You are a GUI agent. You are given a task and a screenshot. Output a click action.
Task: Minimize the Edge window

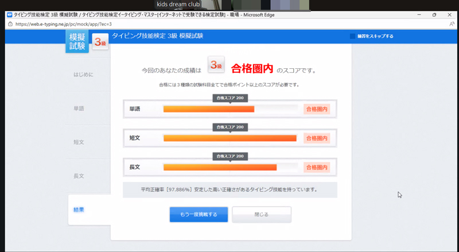click(x=419, y=15)
